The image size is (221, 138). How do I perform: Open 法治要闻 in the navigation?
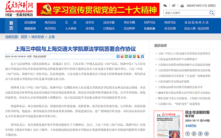[30, 23]
